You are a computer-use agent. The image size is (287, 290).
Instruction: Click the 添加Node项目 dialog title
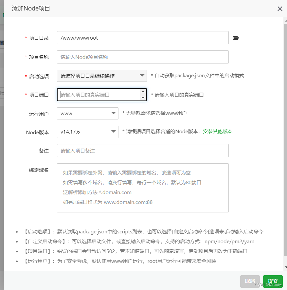31,9
